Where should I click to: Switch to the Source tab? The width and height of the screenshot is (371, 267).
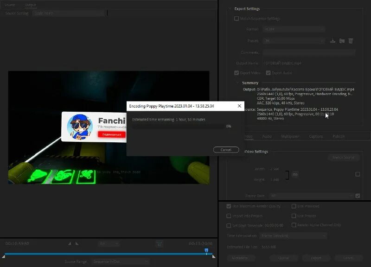tap(10, 5)
